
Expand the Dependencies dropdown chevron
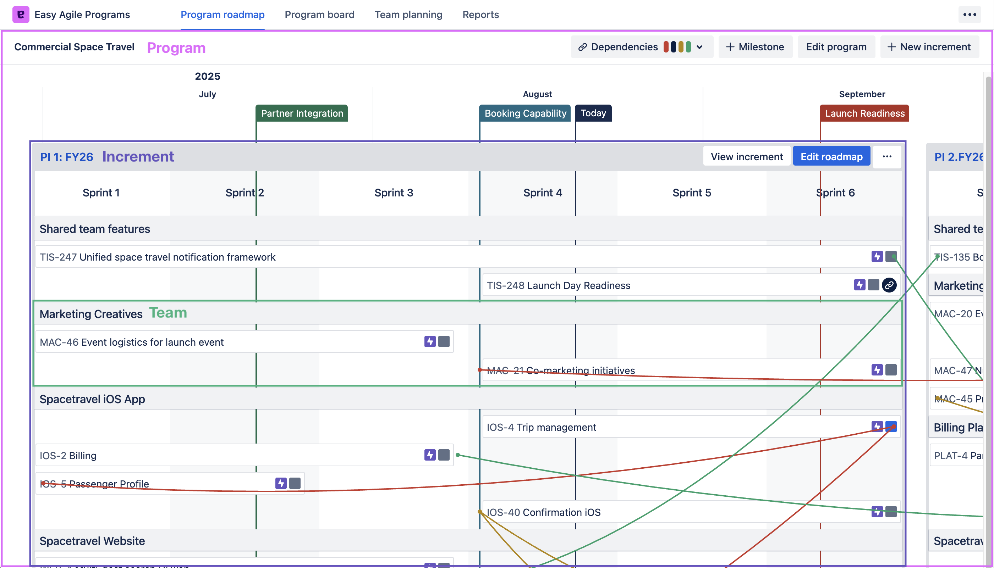(x=699, y=47)
